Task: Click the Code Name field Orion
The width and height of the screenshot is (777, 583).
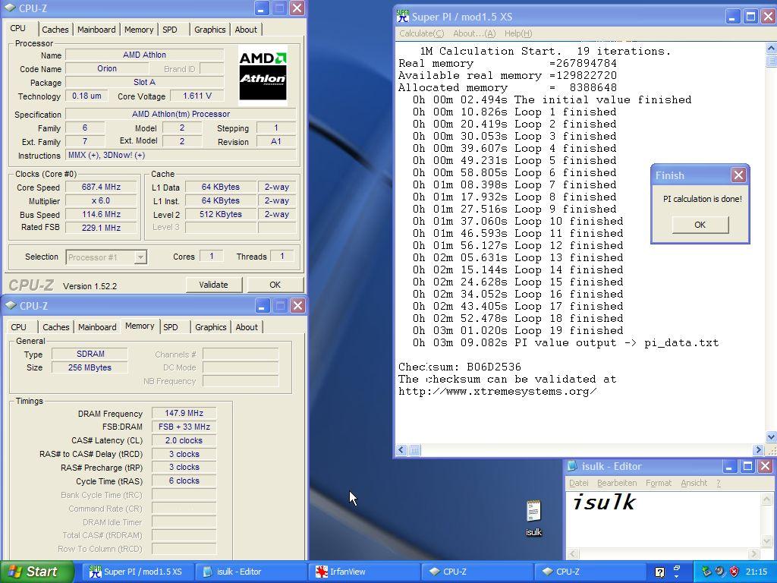Action: click(107, 68)
